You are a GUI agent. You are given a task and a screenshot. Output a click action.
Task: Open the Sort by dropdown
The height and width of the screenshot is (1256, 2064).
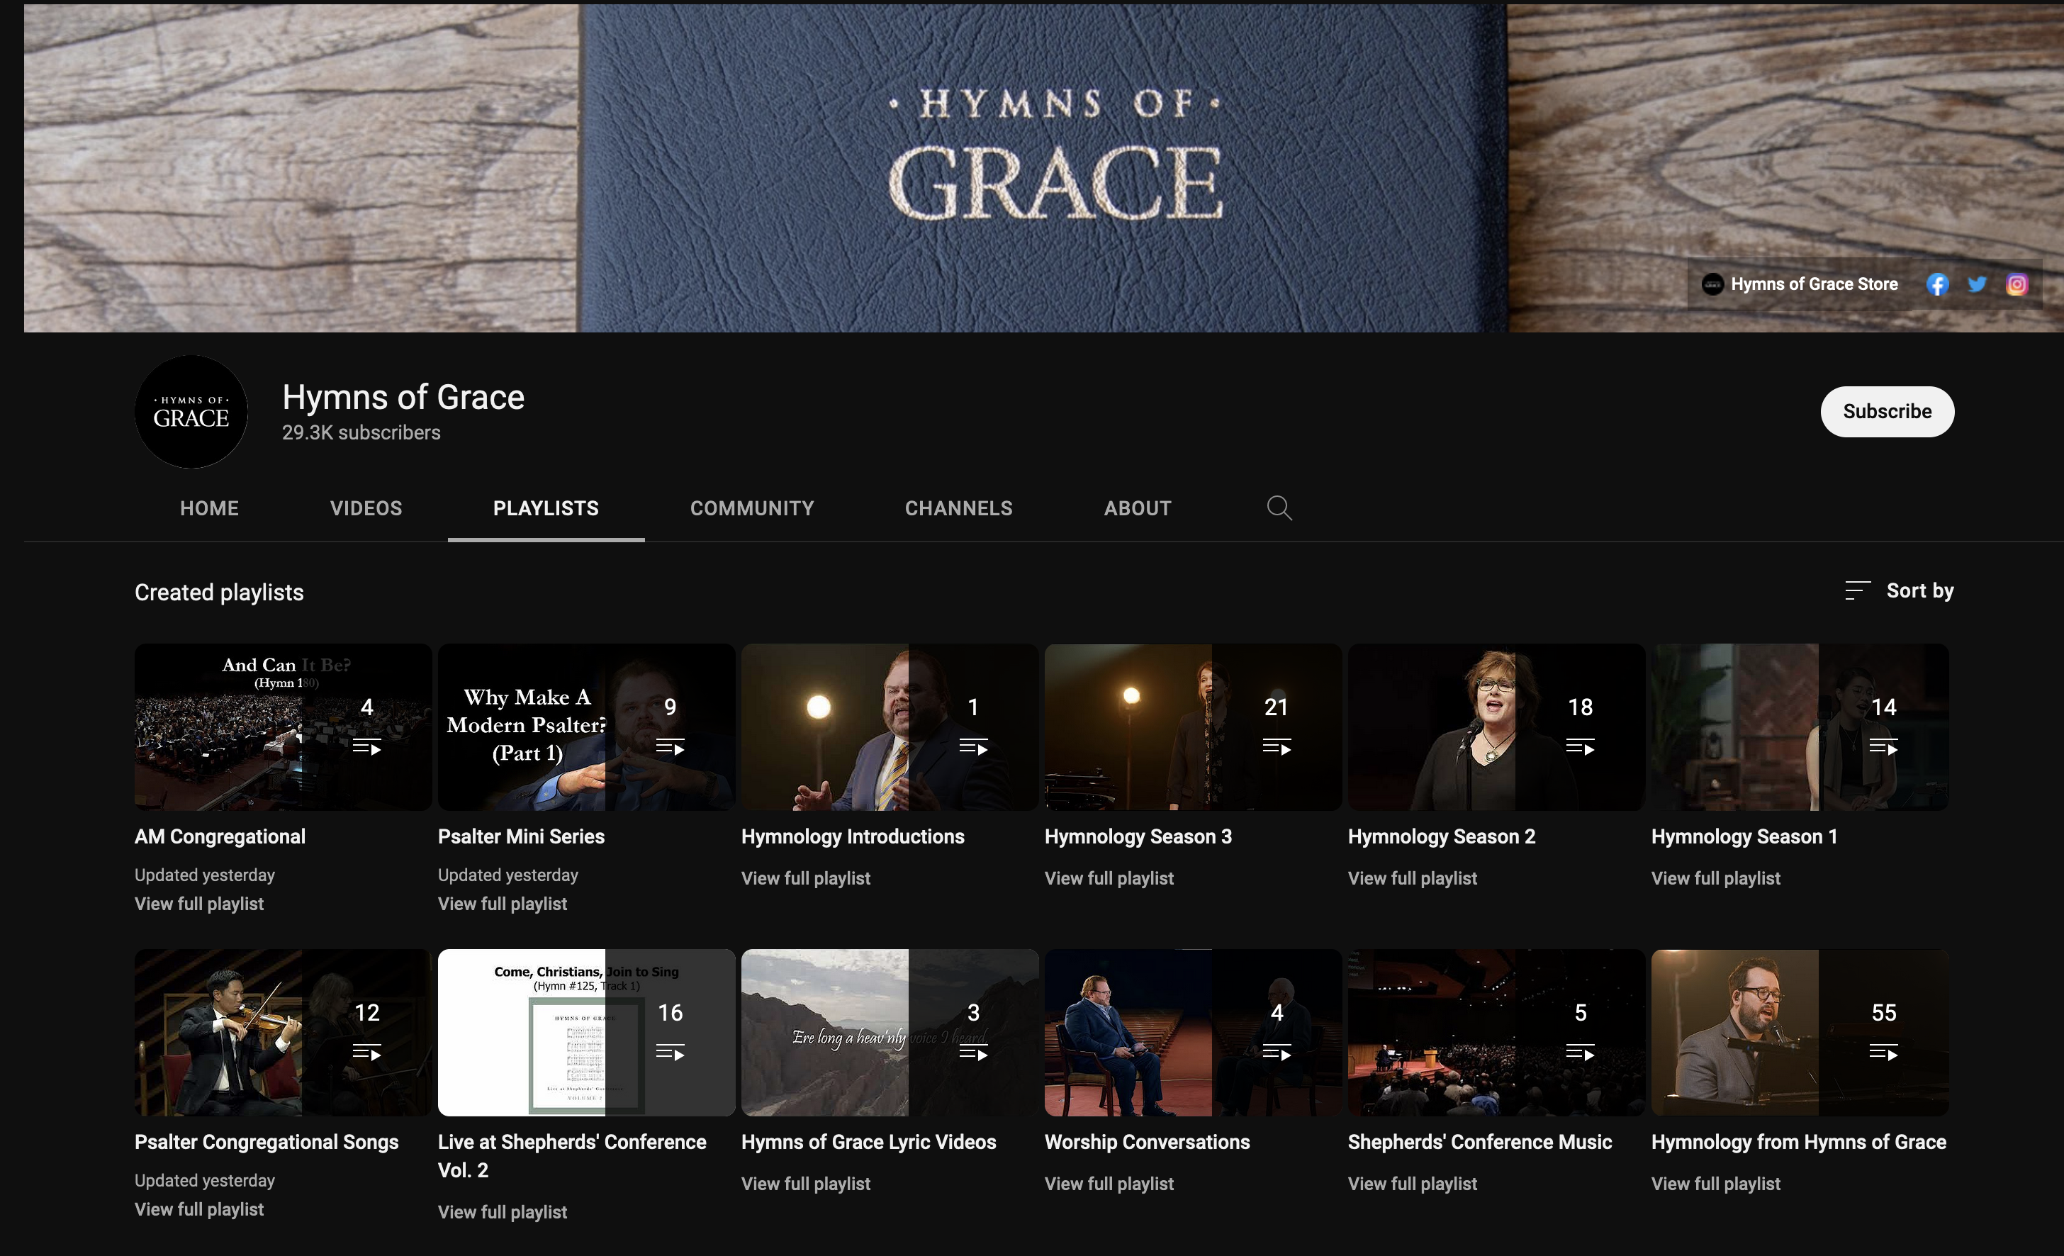(x=1899, y=590)
